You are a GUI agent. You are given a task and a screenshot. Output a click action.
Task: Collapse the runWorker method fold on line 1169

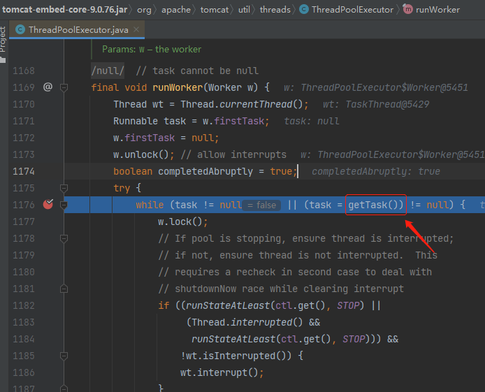tap(64, 87)
